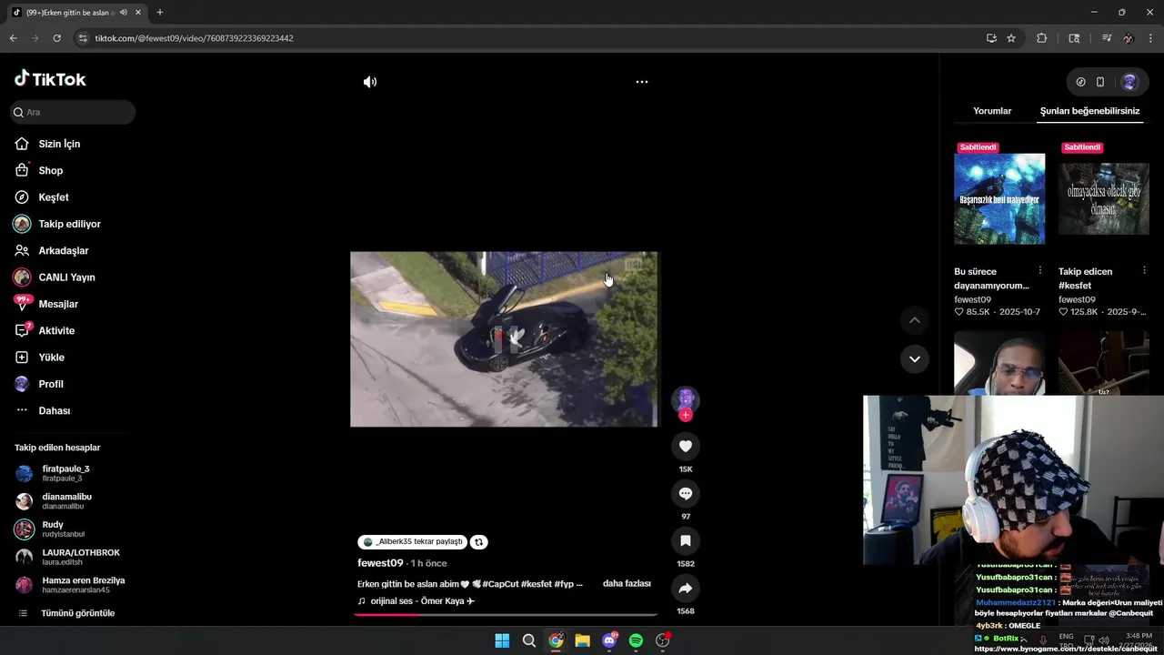The width and height of the screenshot is (1164, 655).
Task: Open comments via the speech bubble icon
Action: 686,493
